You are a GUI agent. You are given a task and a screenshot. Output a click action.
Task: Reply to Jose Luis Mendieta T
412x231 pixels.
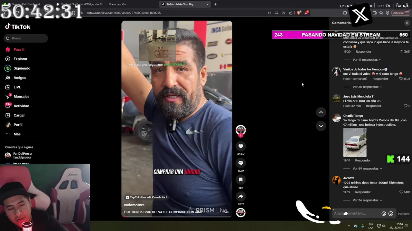pos(373,106)
